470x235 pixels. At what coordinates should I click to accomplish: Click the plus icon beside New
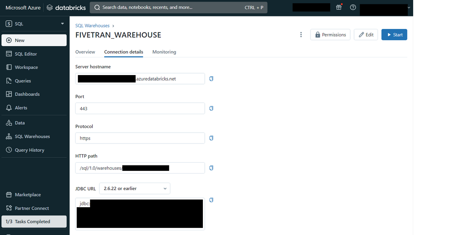[x=9, y=40]
